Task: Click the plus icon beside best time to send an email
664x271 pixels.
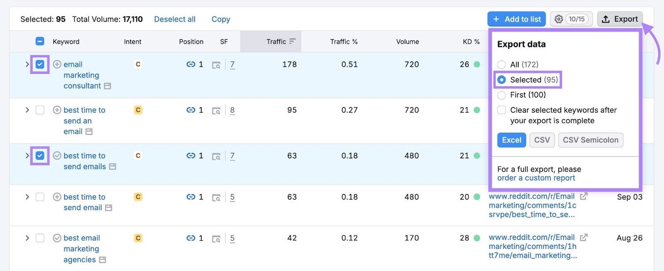Action: (x=57, y=110)
